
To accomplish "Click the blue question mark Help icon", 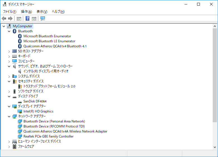I will tap(28, 18).
